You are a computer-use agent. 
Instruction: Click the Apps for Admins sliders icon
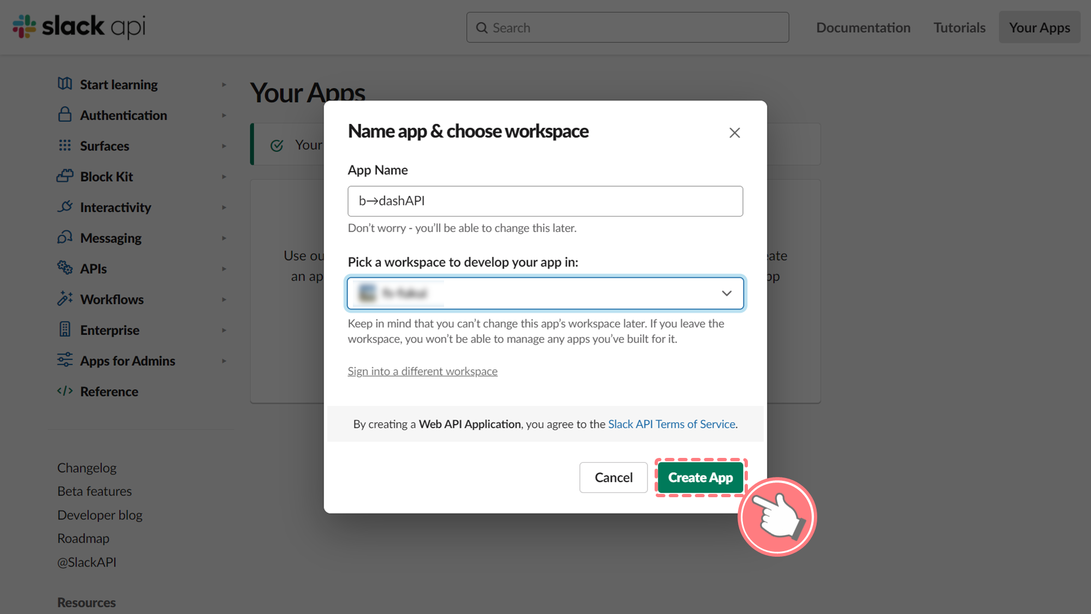click(65, 360)
